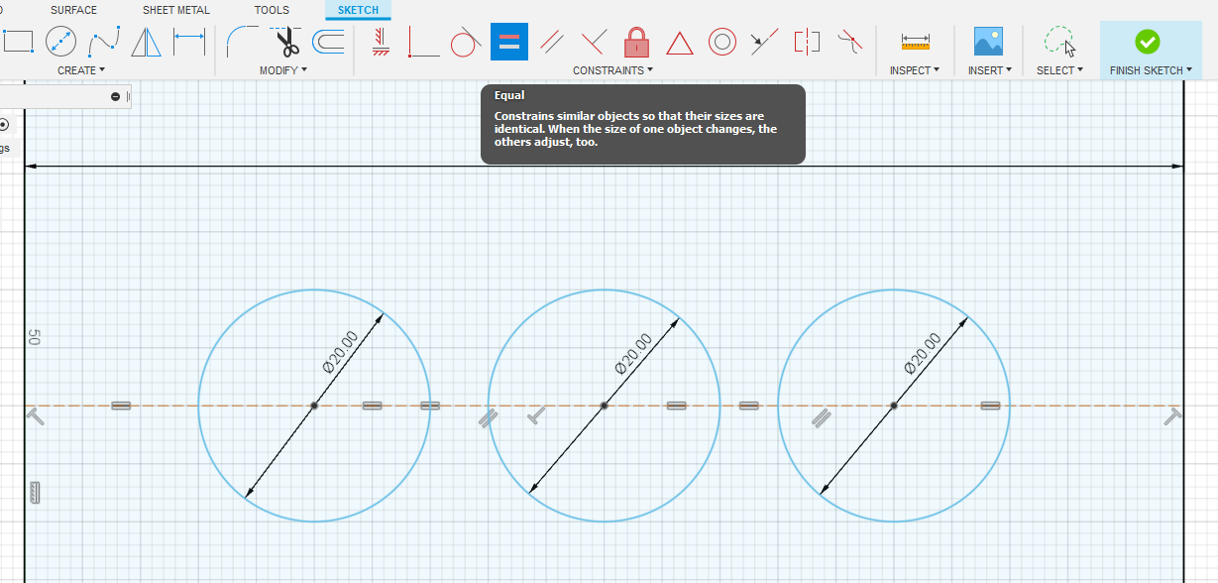Select the Ø20.00 dimension on left circle

(x=341, y=352)
